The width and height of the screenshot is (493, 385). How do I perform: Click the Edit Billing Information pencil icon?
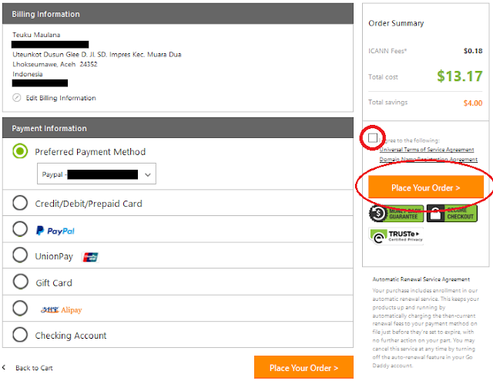tap(18, 98)
